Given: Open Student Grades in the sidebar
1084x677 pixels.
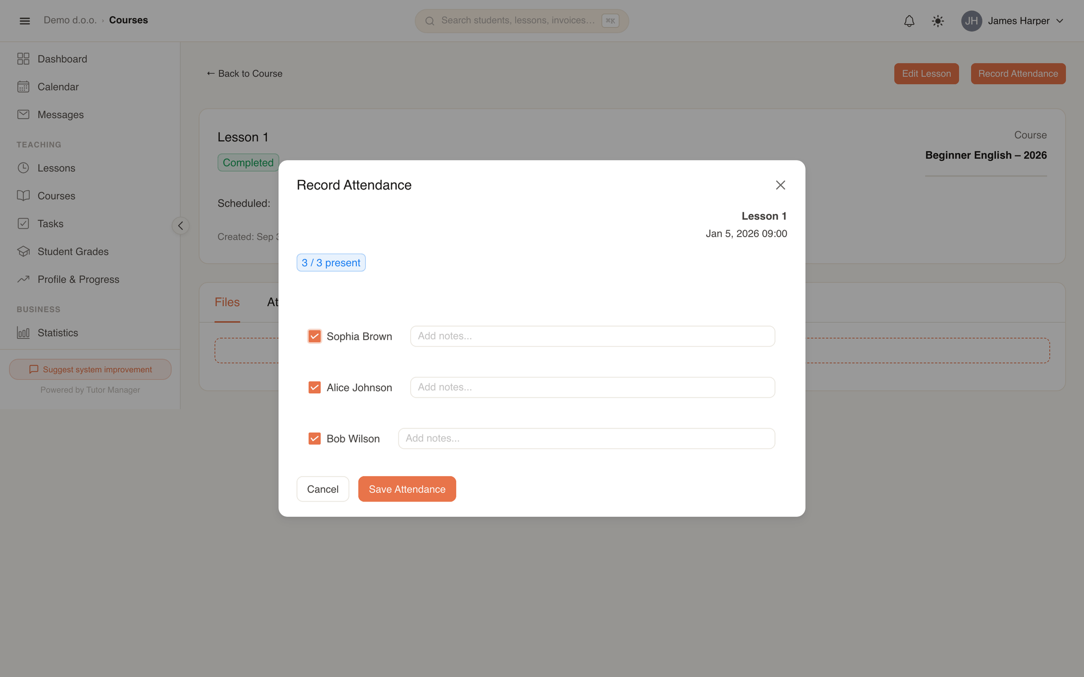Looking at the screenshot, I should point(73,251).
